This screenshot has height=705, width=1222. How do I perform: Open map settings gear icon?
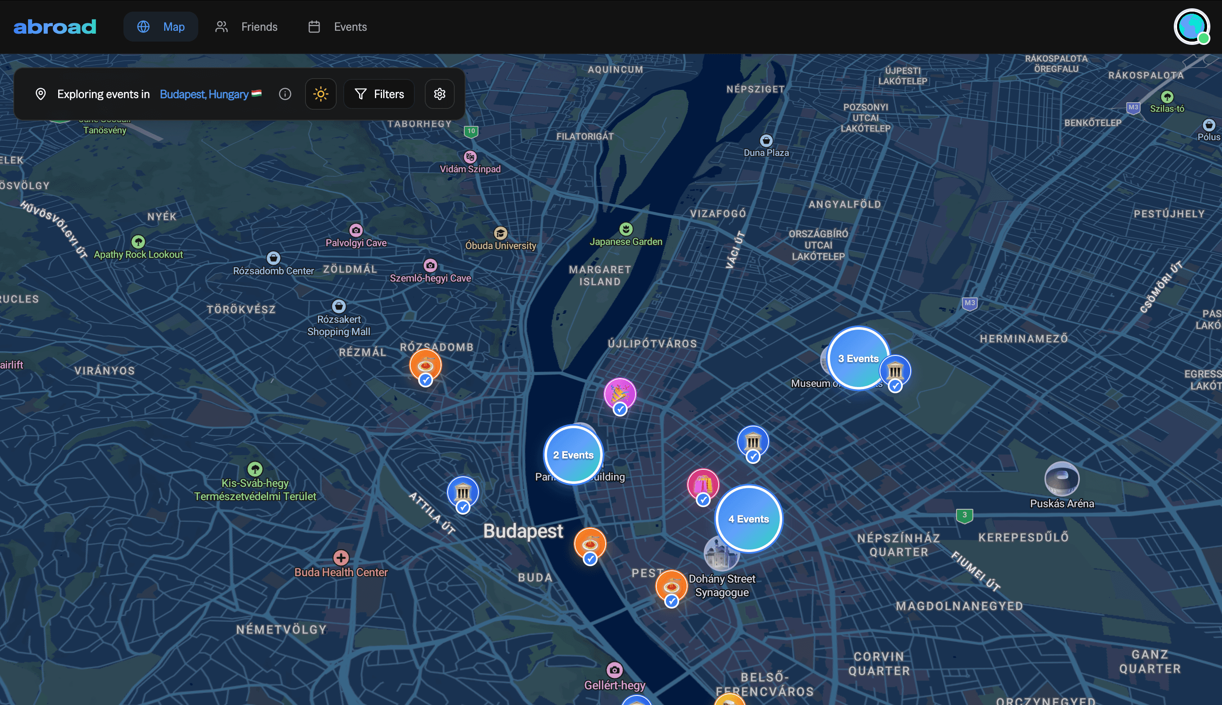pos(439,94)
